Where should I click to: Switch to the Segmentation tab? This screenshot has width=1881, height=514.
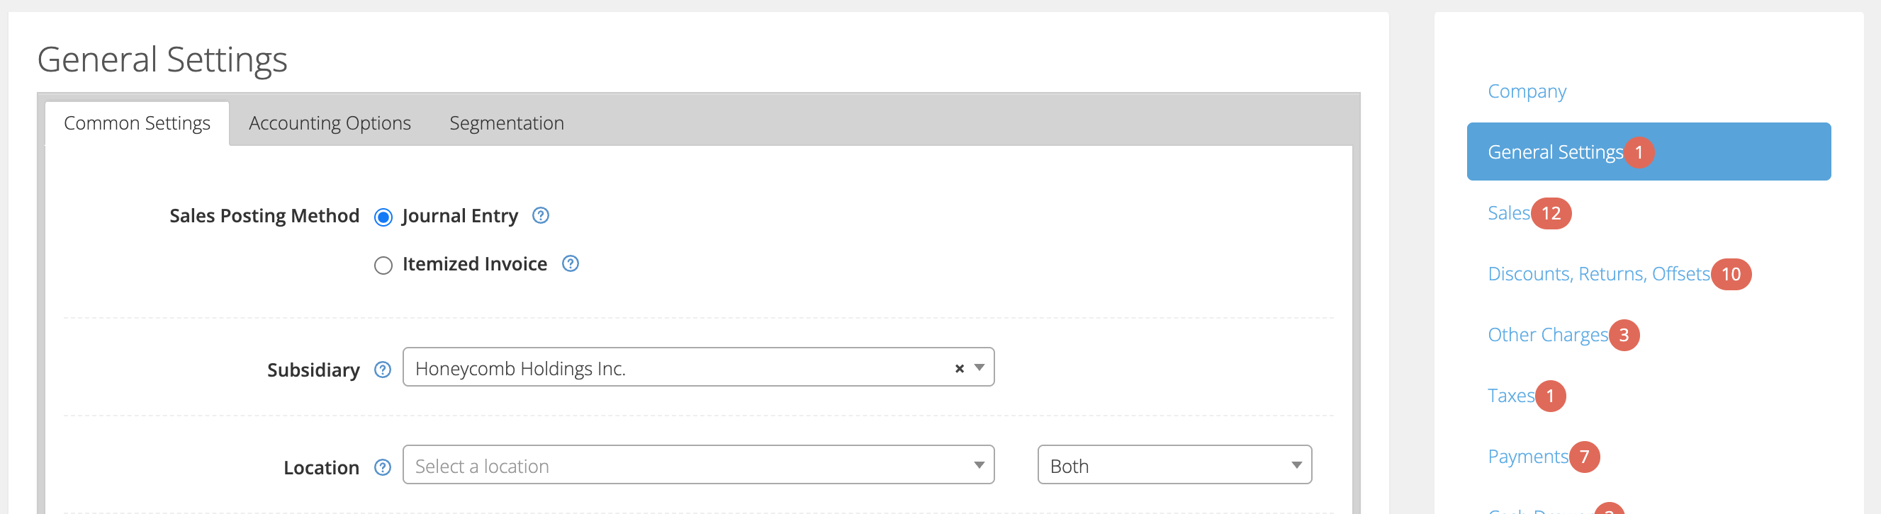507,123
